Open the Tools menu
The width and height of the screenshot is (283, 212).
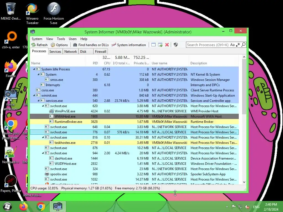61,39
